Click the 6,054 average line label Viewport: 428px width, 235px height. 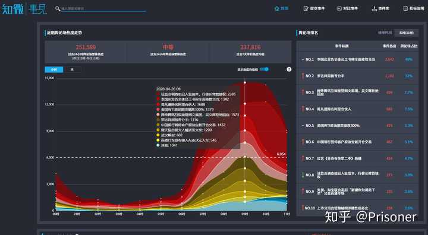281,154
